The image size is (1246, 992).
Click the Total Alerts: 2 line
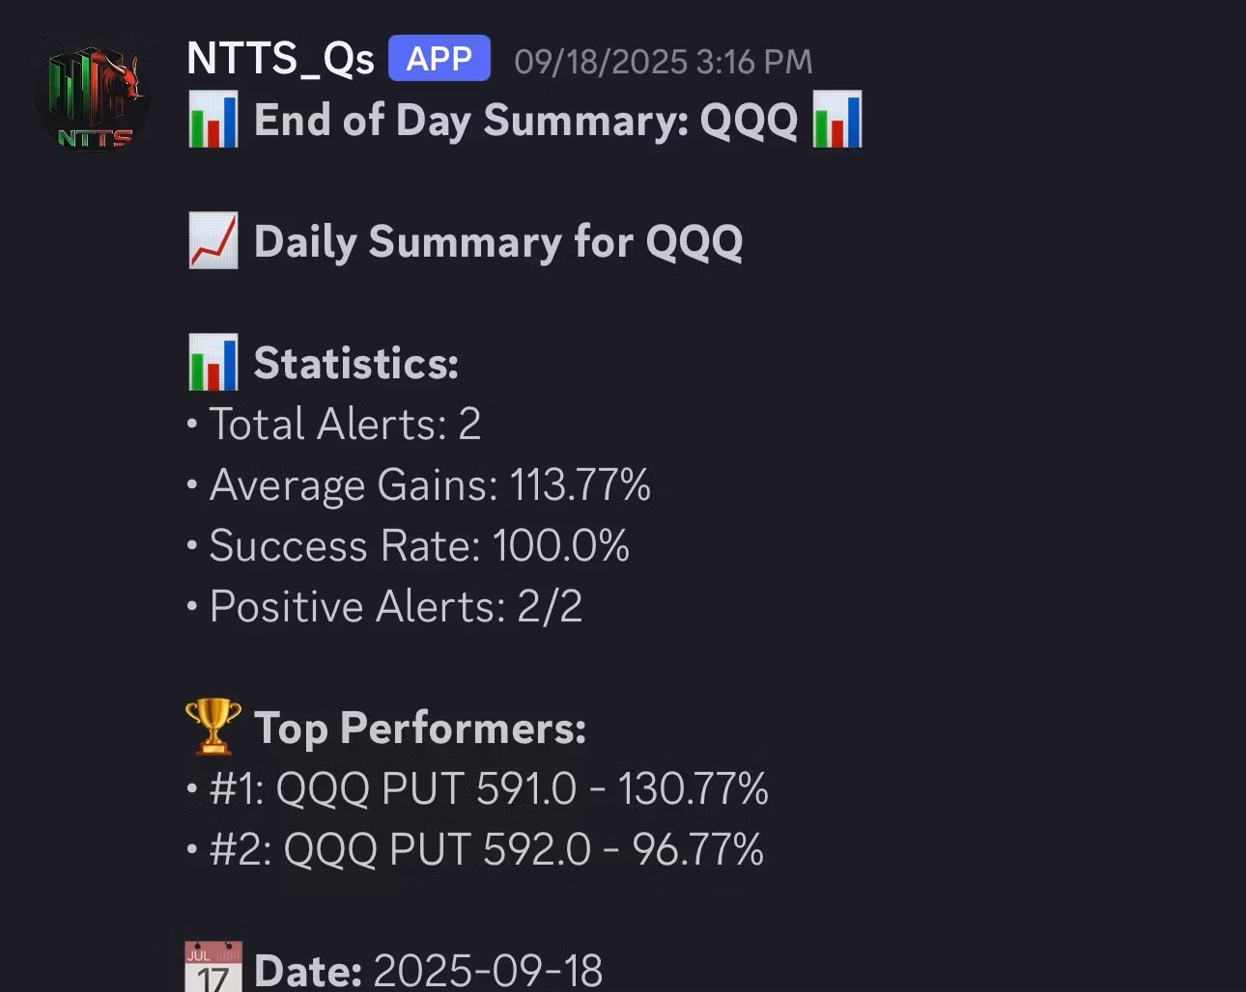click(345, 424)
